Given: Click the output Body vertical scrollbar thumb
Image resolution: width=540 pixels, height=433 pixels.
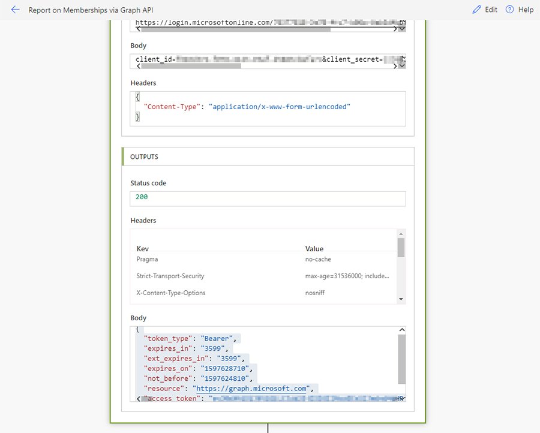Looking at the screenshot, I should pos(401,358).
